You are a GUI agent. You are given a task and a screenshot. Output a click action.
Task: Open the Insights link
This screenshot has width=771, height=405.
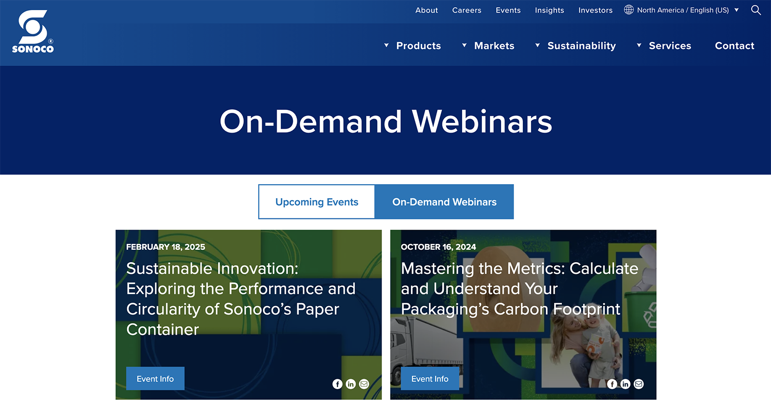point(549,10)
